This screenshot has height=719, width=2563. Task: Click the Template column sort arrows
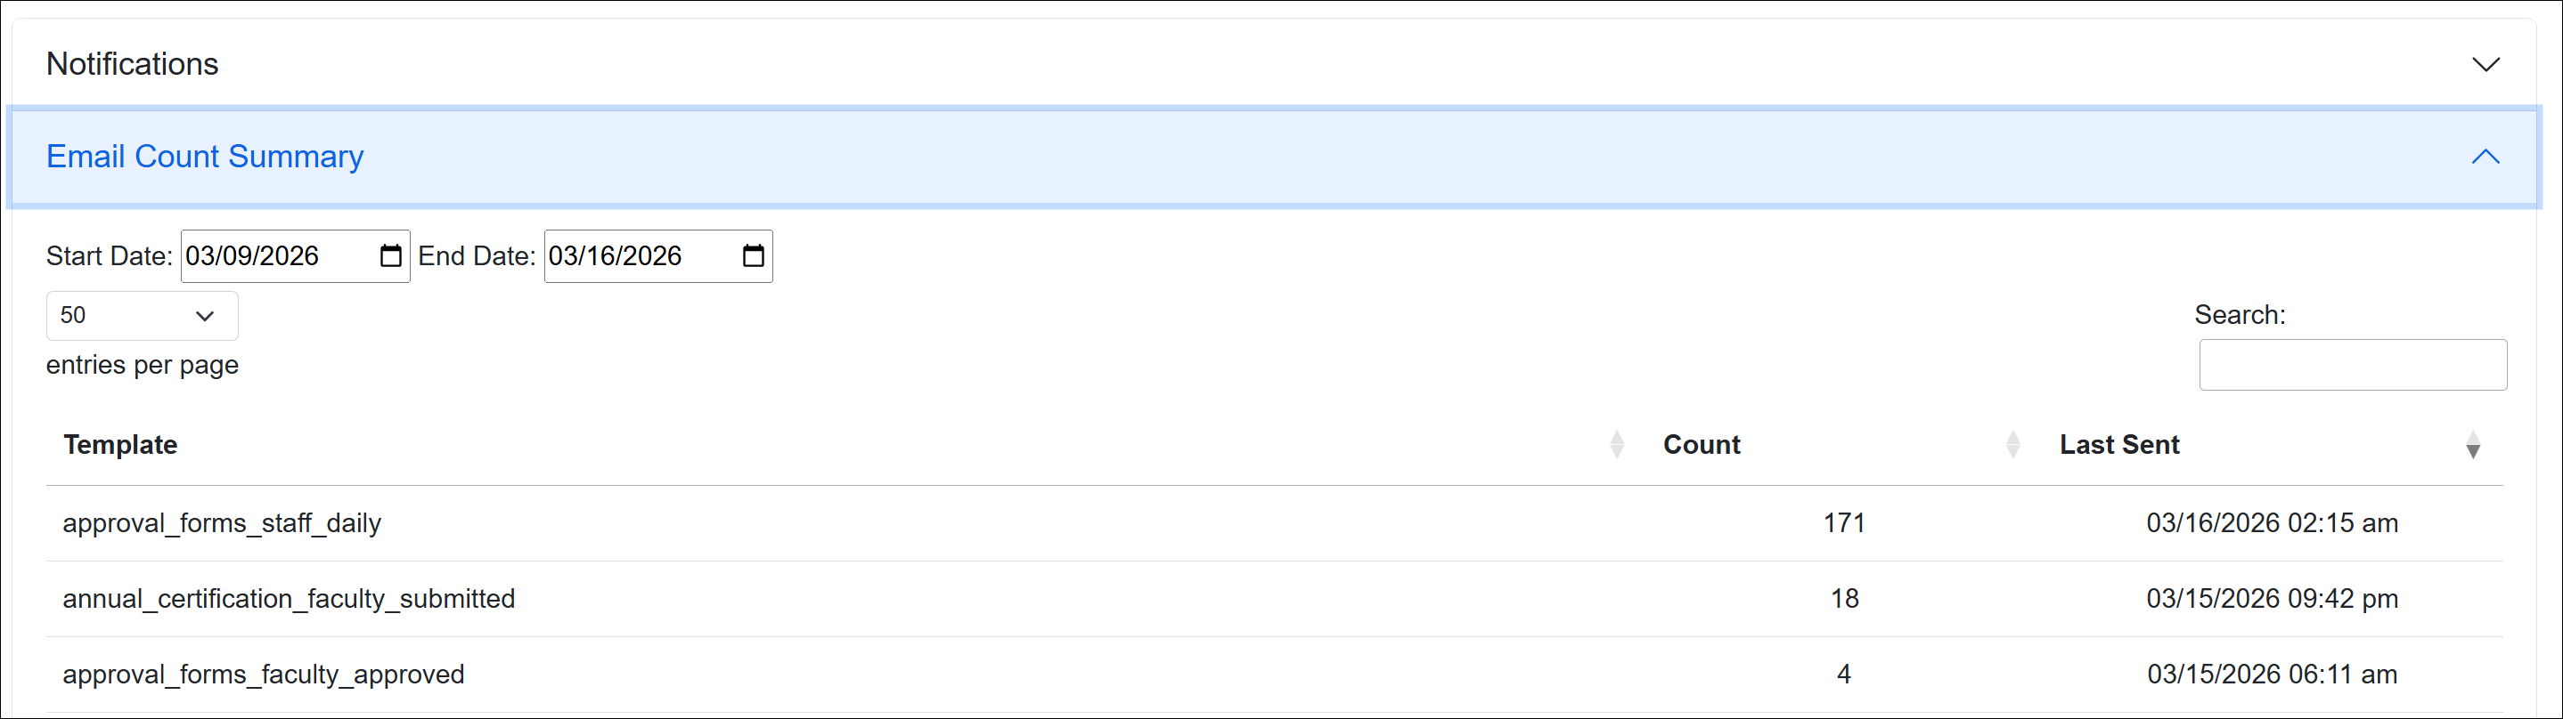coord(1617,445)
